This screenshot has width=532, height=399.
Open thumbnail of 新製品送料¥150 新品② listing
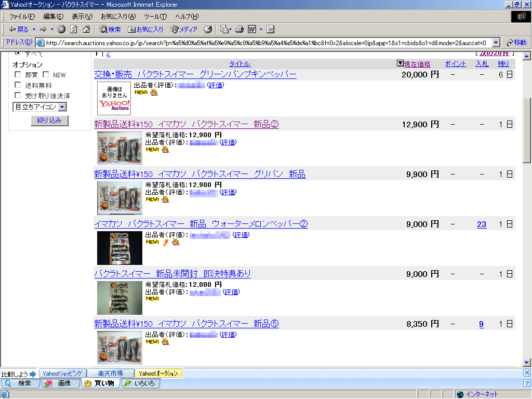119,148
